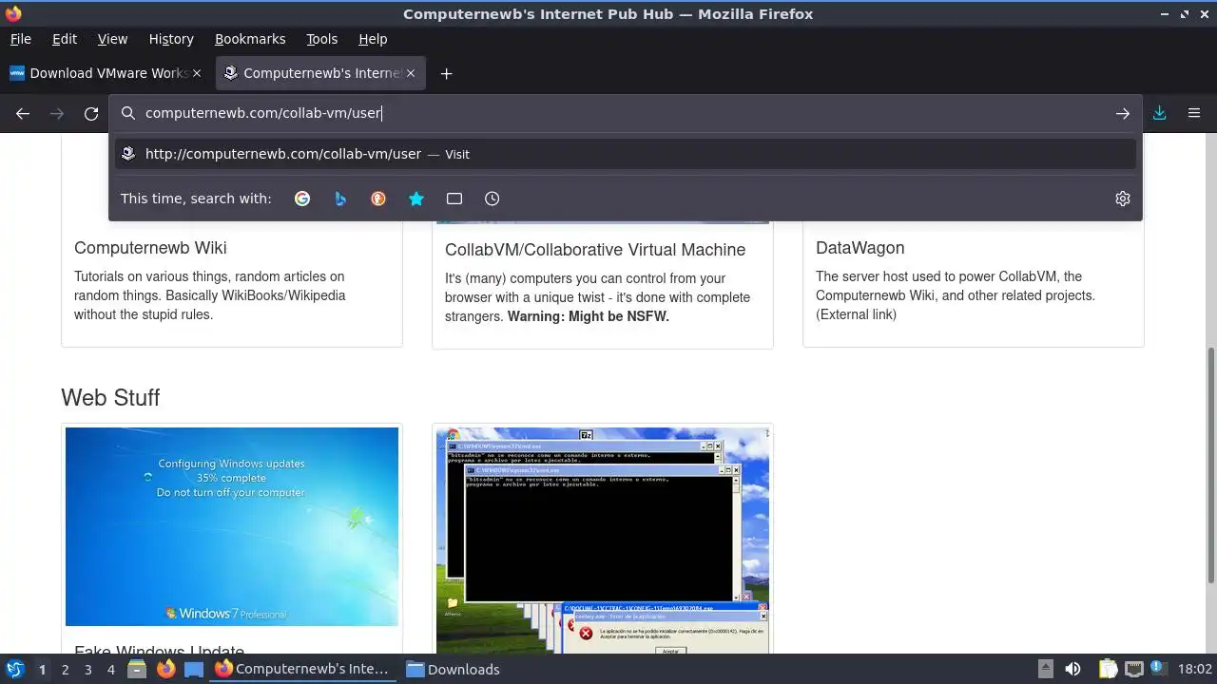Image resolution: width=1217 pixels, height=684 pixels.
Task: Close the Computernewb's Internet tab
Action: click(411, 73)
